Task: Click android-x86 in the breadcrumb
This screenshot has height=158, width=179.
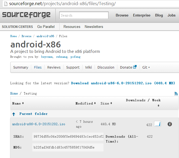Action: click(x=45, y=36)
